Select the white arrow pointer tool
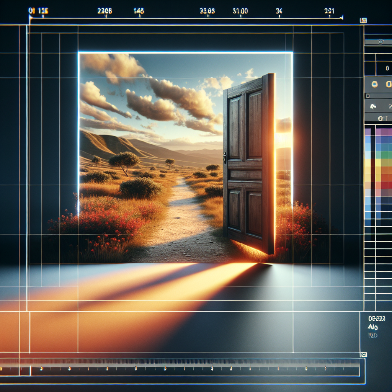Image resolution: width=392 pixels, height=392 pixels. point(372,106)
